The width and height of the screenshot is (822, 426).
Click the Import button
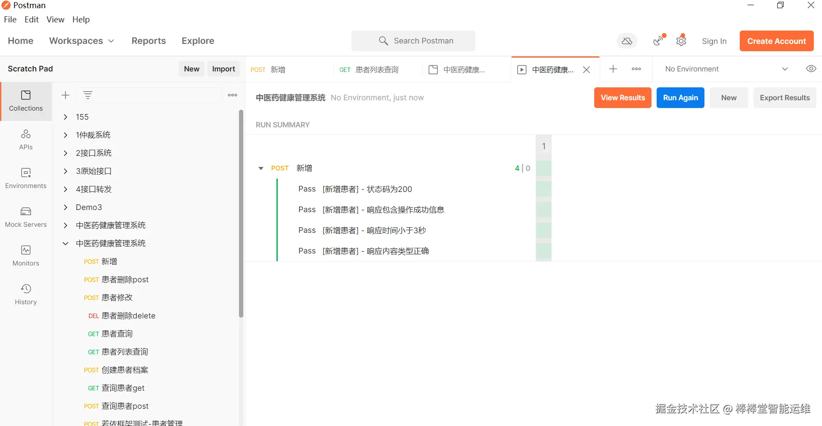click(x=223, y=69)
